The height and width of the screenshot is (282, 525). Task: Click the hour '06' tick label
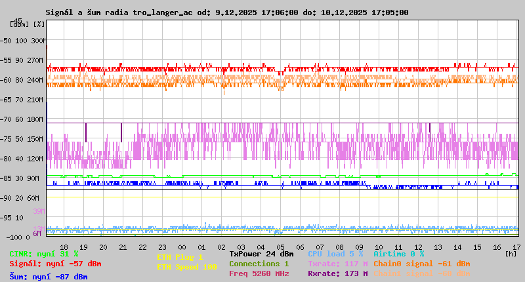301,247
